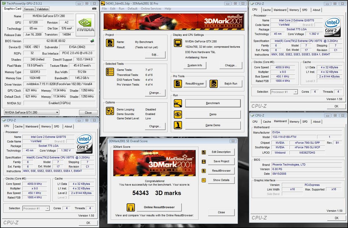Click the Game Demo joystick icon

(178, 125)
